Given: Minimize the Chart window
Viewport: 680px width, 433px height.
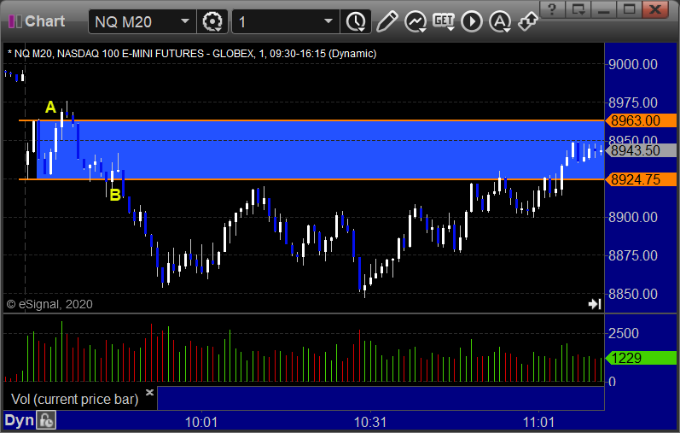Looking at the screenshot, I should pyautogui.click(x=604, y=9).
